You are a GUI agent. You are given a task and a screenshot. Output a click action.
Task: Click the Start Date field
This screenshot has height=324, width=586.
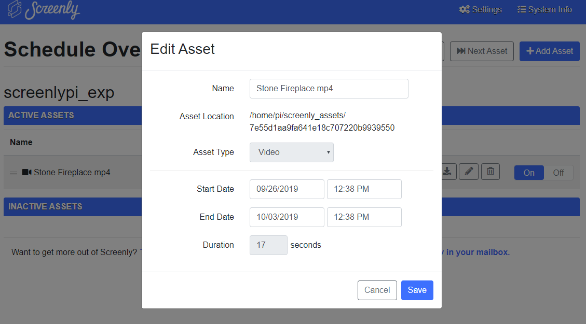(x=287, y=189)
